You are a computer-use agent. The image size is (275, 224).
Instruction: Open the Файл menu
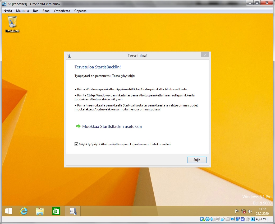8,11
